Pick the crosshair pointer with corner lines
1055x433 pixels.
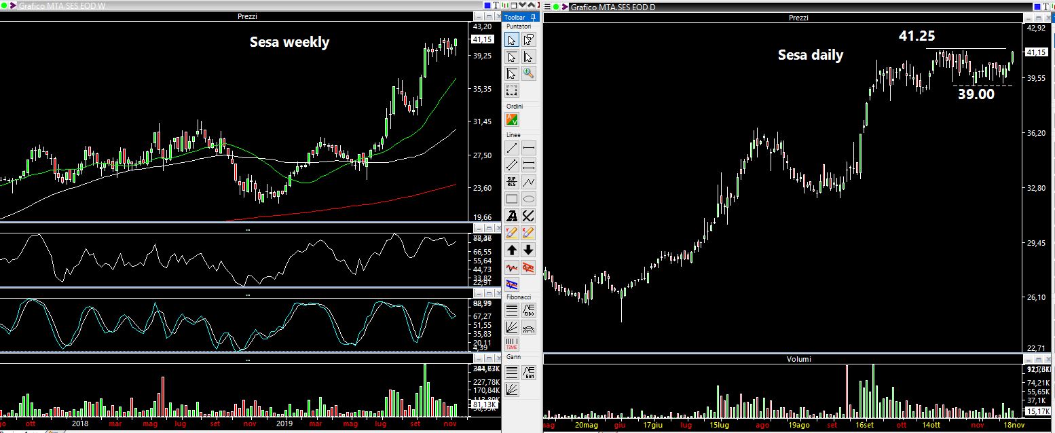coord(512,74)
